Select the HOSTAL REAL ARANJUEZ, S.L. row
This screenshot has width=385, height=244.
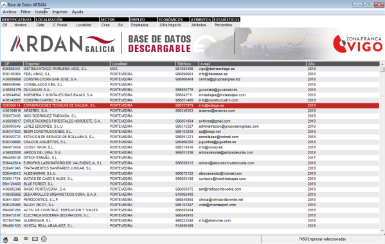(190, 225)
